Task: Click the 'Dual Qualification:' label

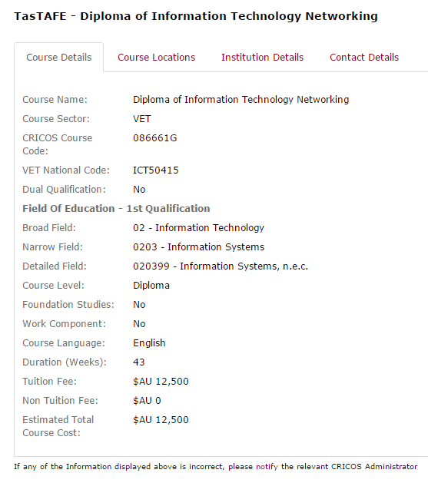Action: tap(64, 190)
